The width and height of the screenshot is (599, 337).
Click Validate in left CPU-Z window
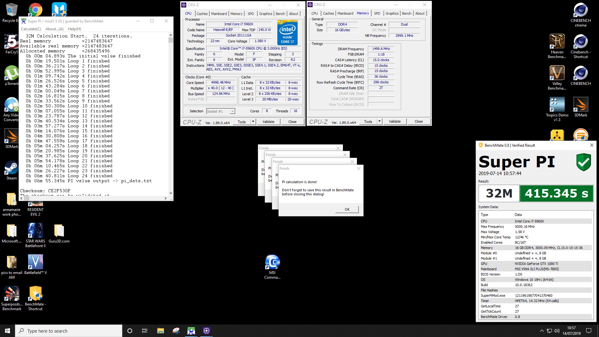268,122
